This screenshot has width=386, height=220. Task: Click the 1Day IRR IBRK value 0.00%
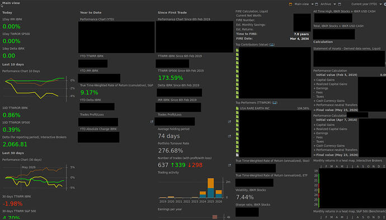[12, 27]
